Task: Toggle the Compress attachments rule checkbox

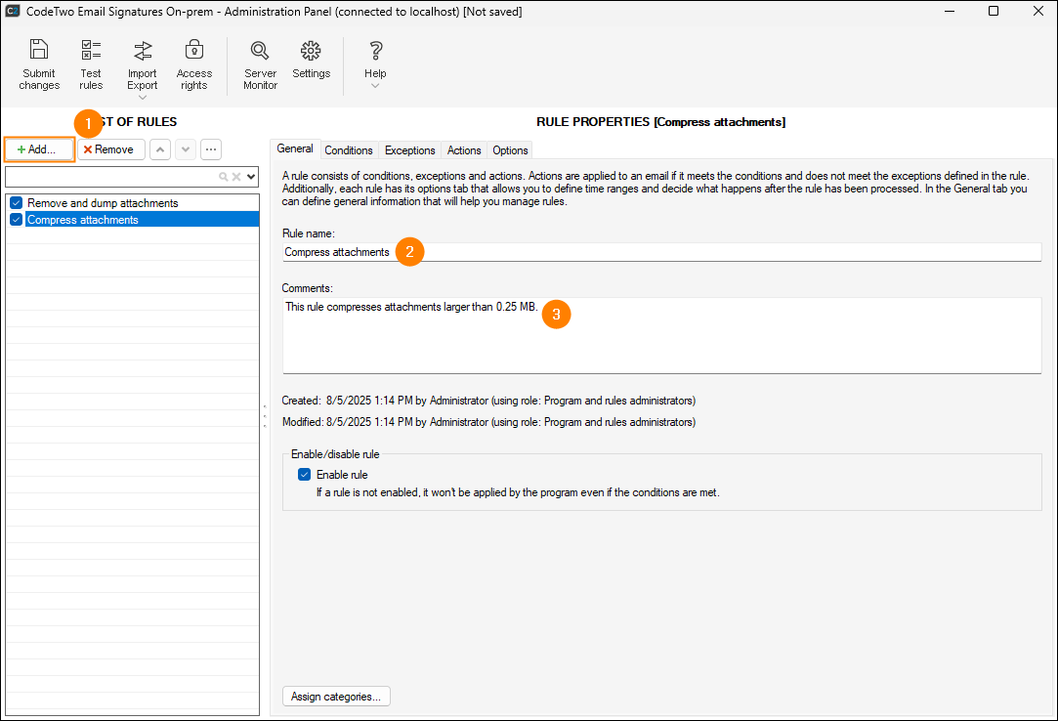Action: click(16, 220)
